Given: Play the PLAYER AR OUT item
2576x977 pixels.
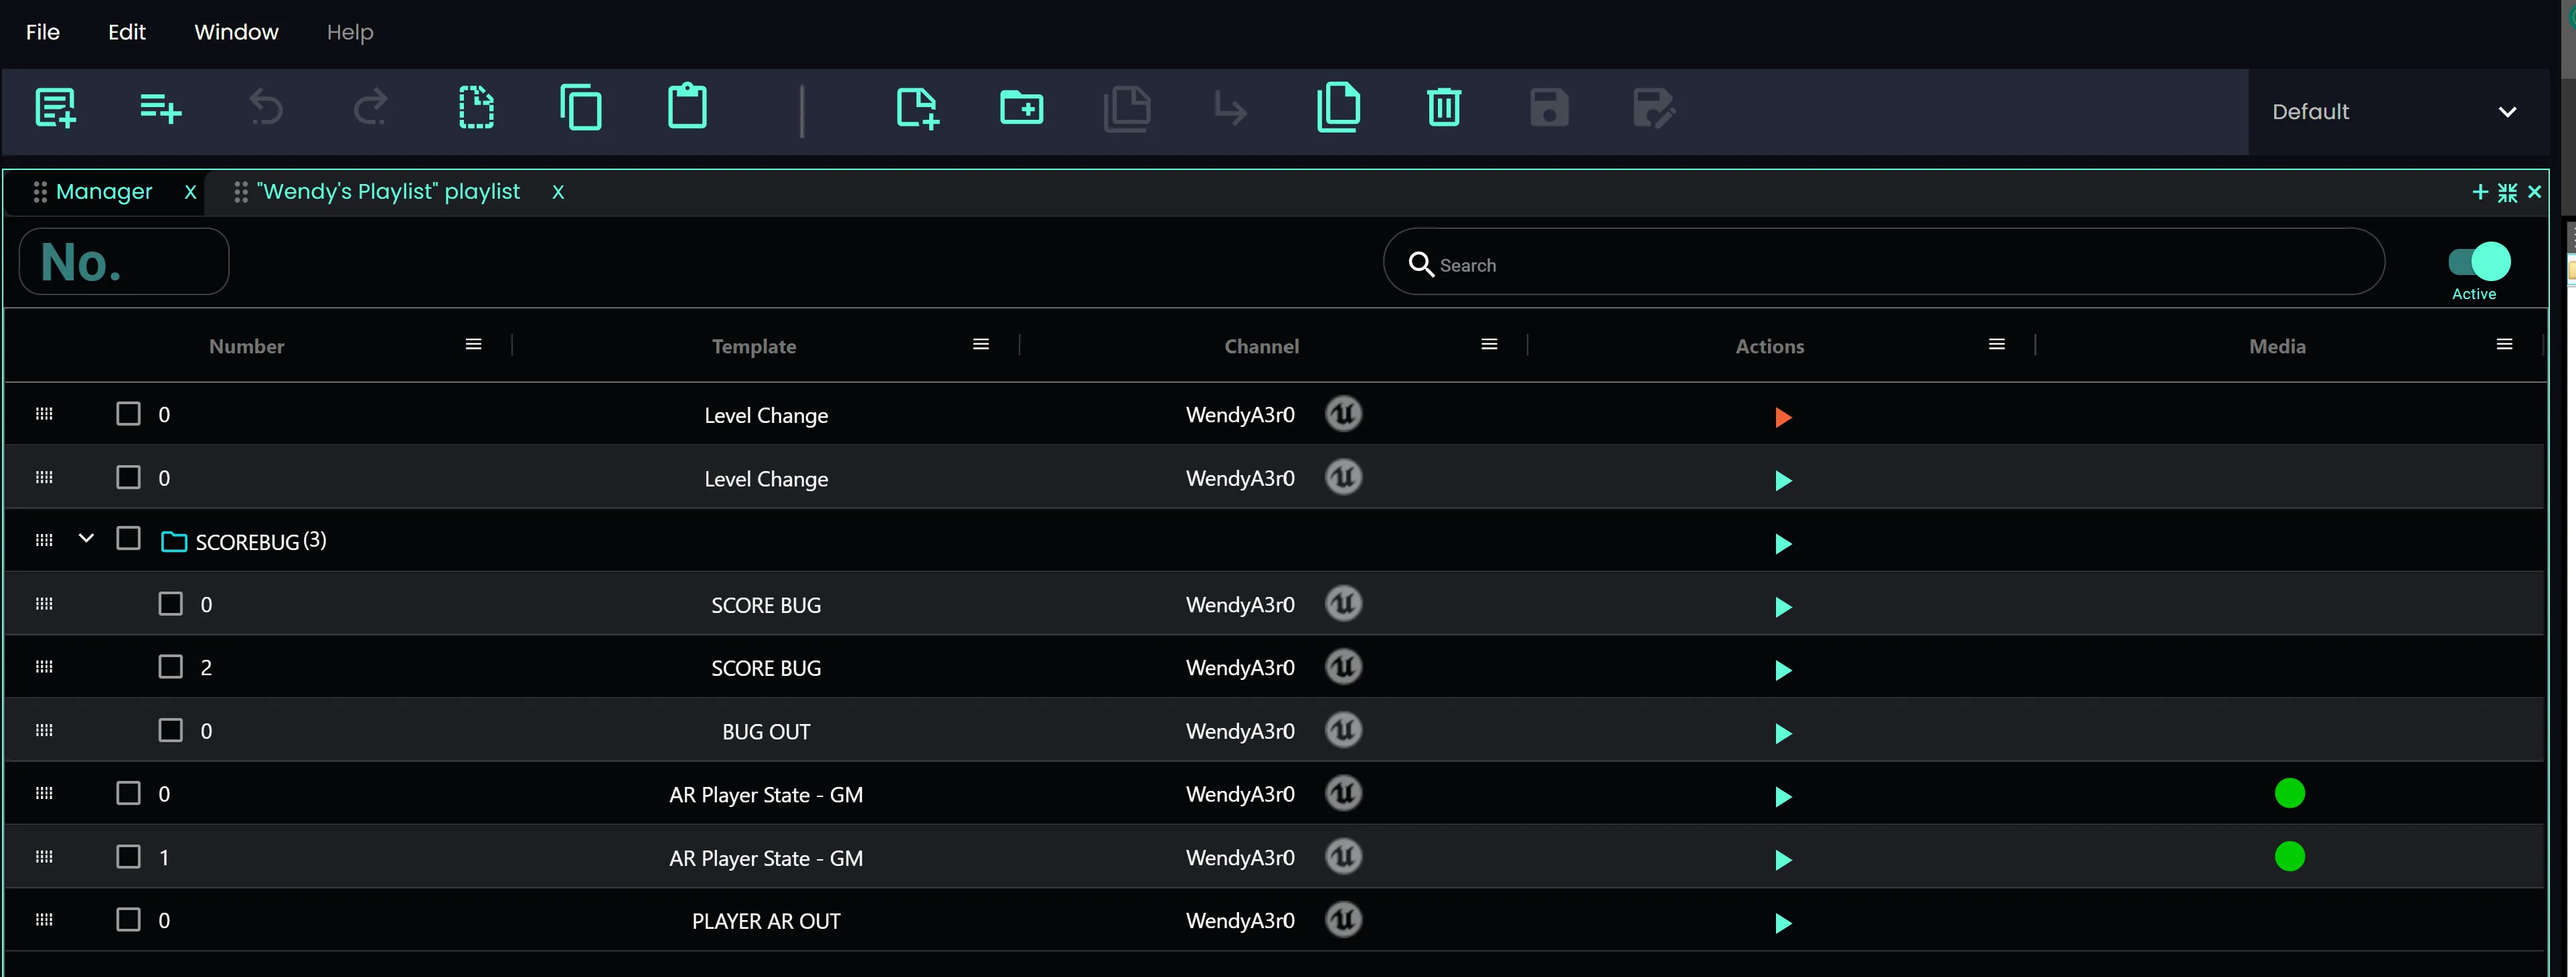Looking at the screenshot, I should click(x=1782, y=923).
